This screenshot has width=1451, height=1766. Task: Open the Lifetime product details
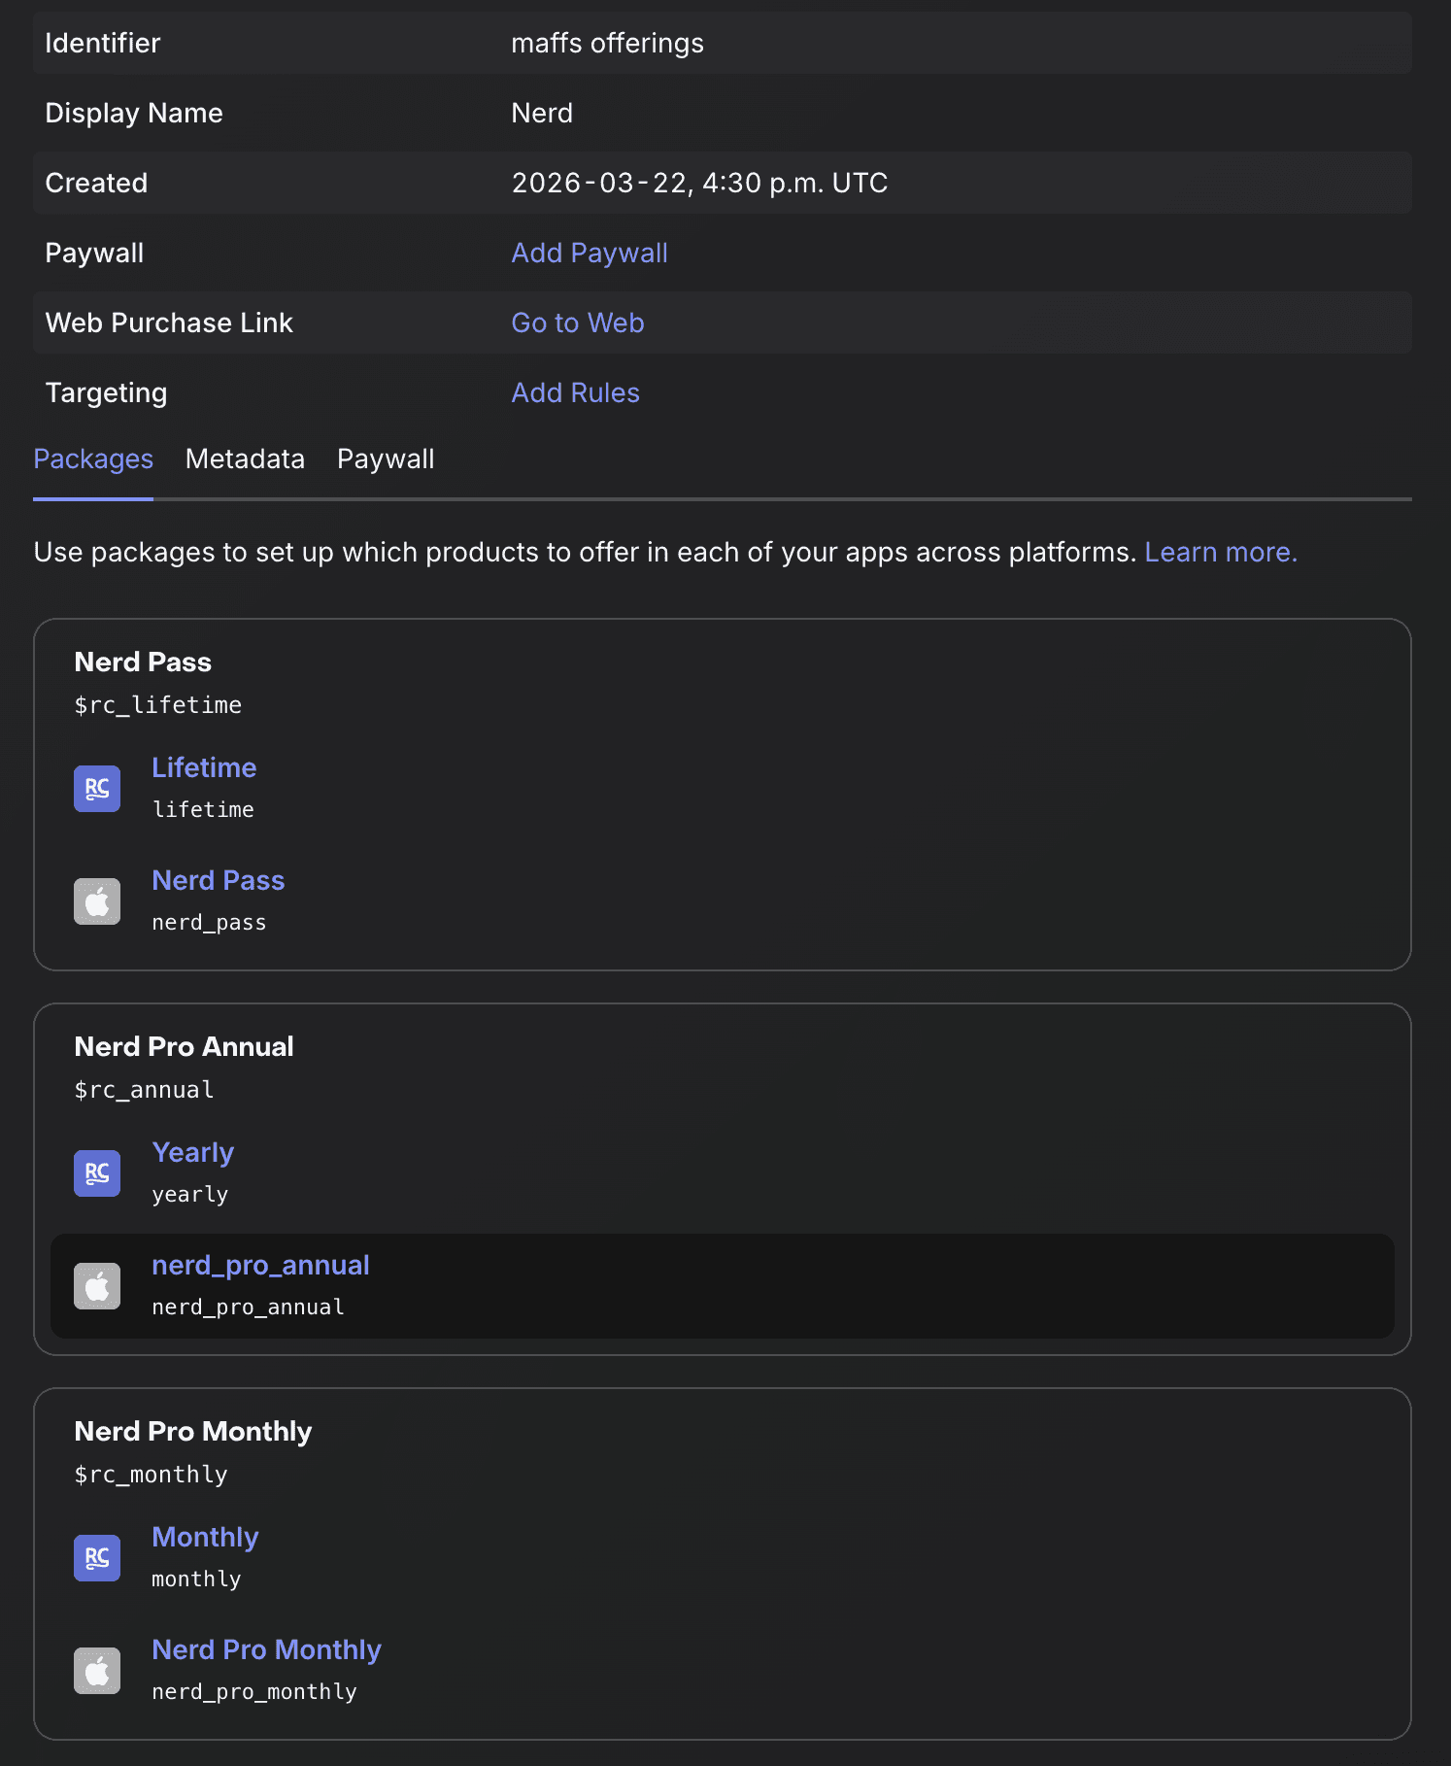click(203, 767)
